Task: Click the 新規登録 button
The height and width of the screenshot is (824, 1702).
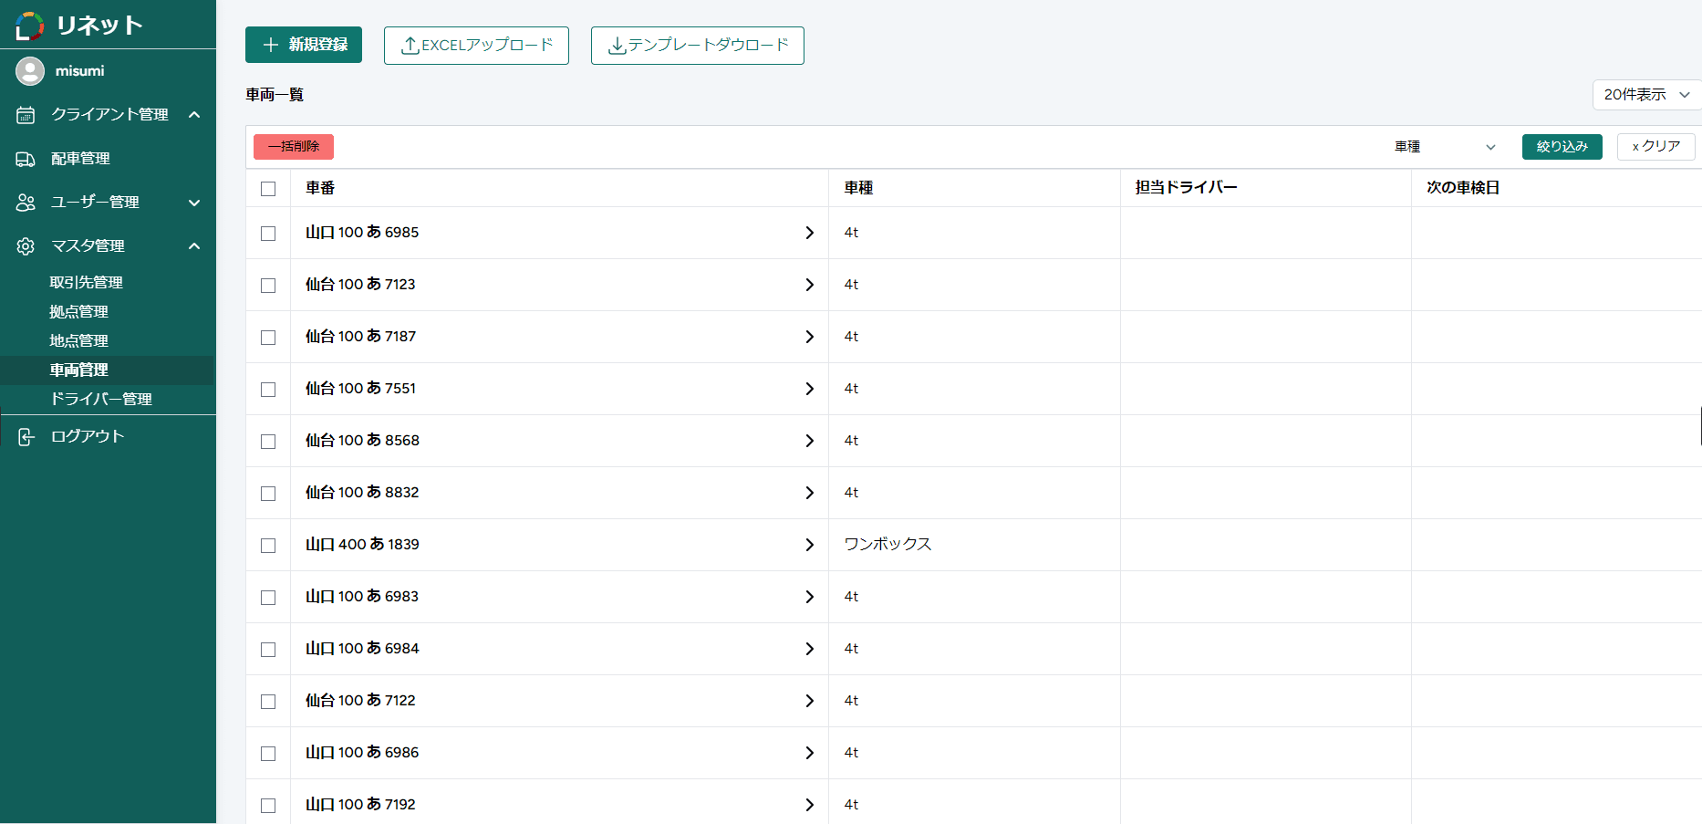Action: click(304, 45)
